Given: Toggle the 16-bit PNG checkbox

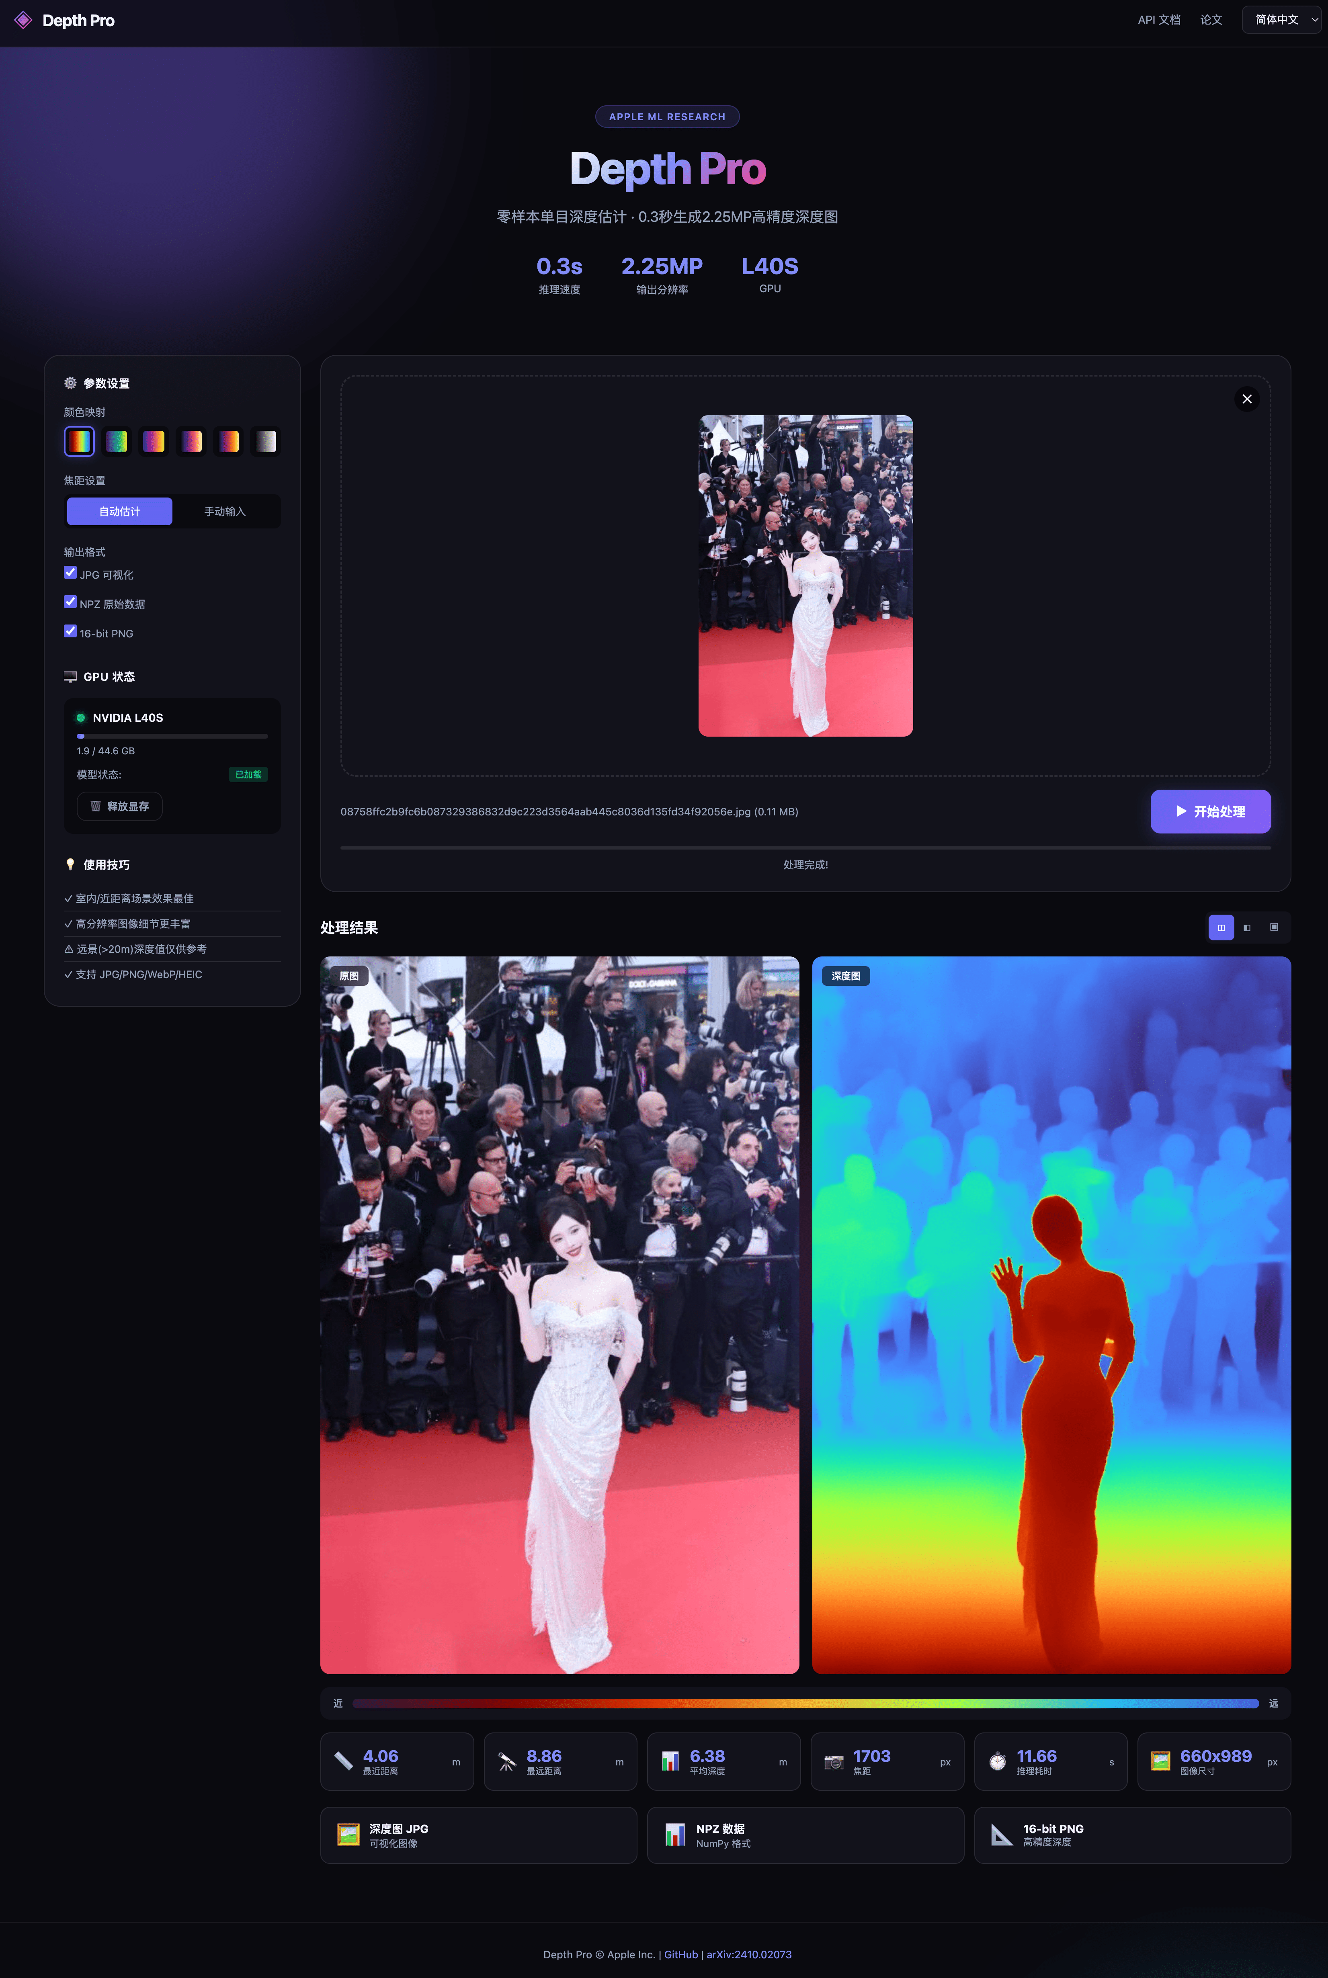Looking at the screenshot, I should (x=70, y=631).
